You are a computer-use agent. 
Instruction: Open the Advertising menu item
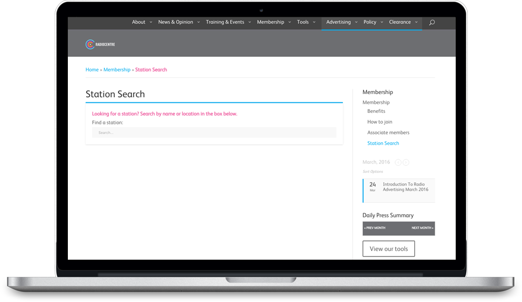coord(338,22)
